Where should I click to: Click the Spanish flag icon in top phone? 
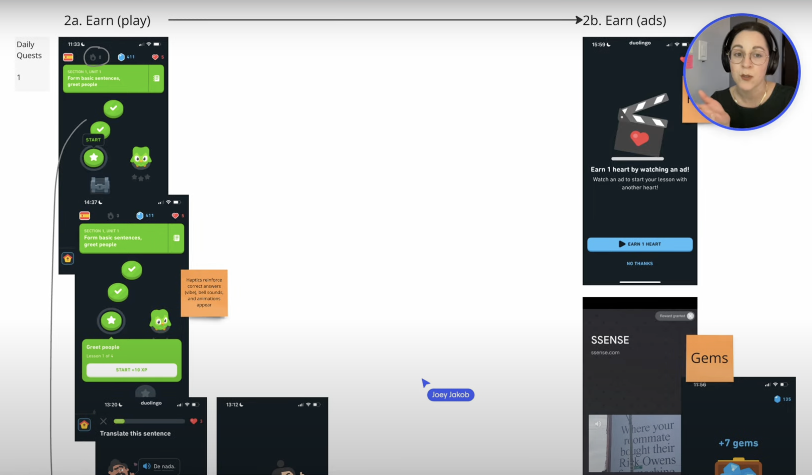click(x=68, y=57)
